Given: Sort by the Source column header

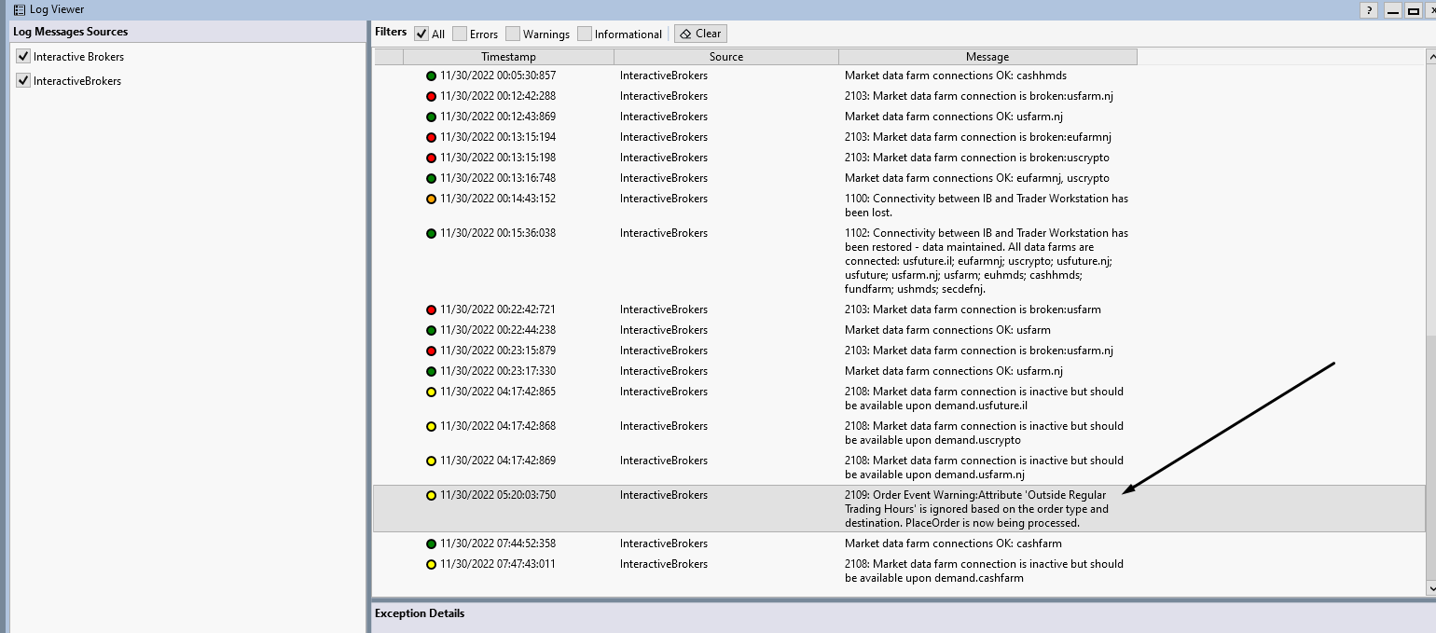Looking at the screenshot, I should click(x=726, y=57).
